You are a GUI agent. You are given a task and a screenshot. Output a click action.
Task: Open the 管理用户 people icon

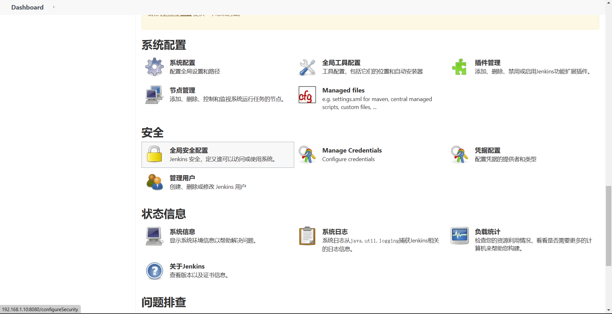click(155, 182)
